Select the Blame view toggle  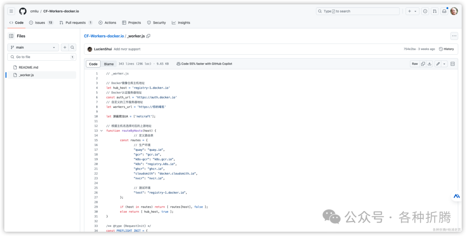coord(109,64)
